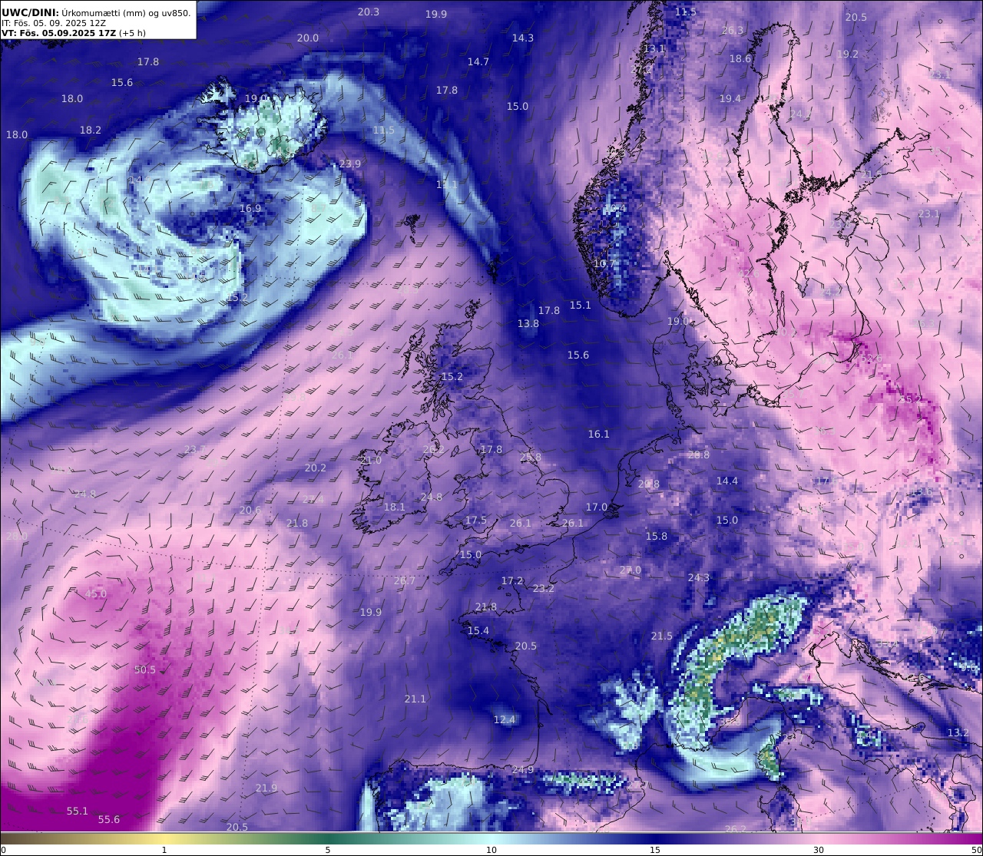
Task: Select the 19.2 value label
Action: pyautogui.click(x=848, y=55)
